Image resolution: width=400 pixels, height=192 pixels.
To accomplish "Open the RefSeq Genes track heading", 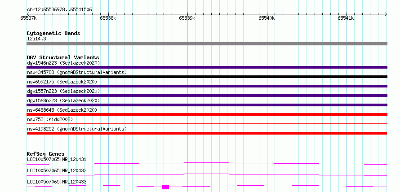I will (x=45, y=154).
